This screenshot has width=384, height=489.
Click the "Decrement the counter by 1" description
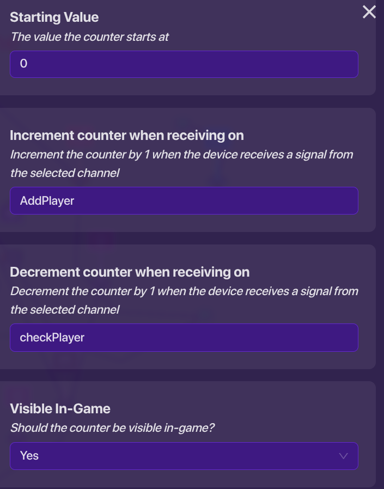click(184, 291)
